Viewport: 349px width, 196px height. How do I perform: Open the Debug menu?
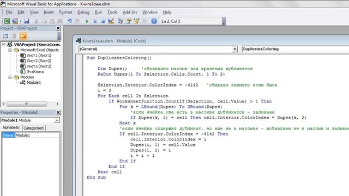(83, 12)
